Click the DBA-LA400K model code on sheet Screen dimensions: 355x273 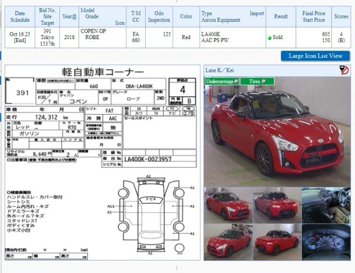(x=139, y=86)
